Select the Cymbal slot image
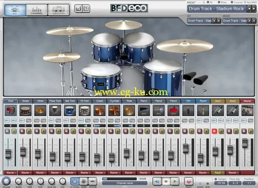258x188 pixels. pos(114,110)
